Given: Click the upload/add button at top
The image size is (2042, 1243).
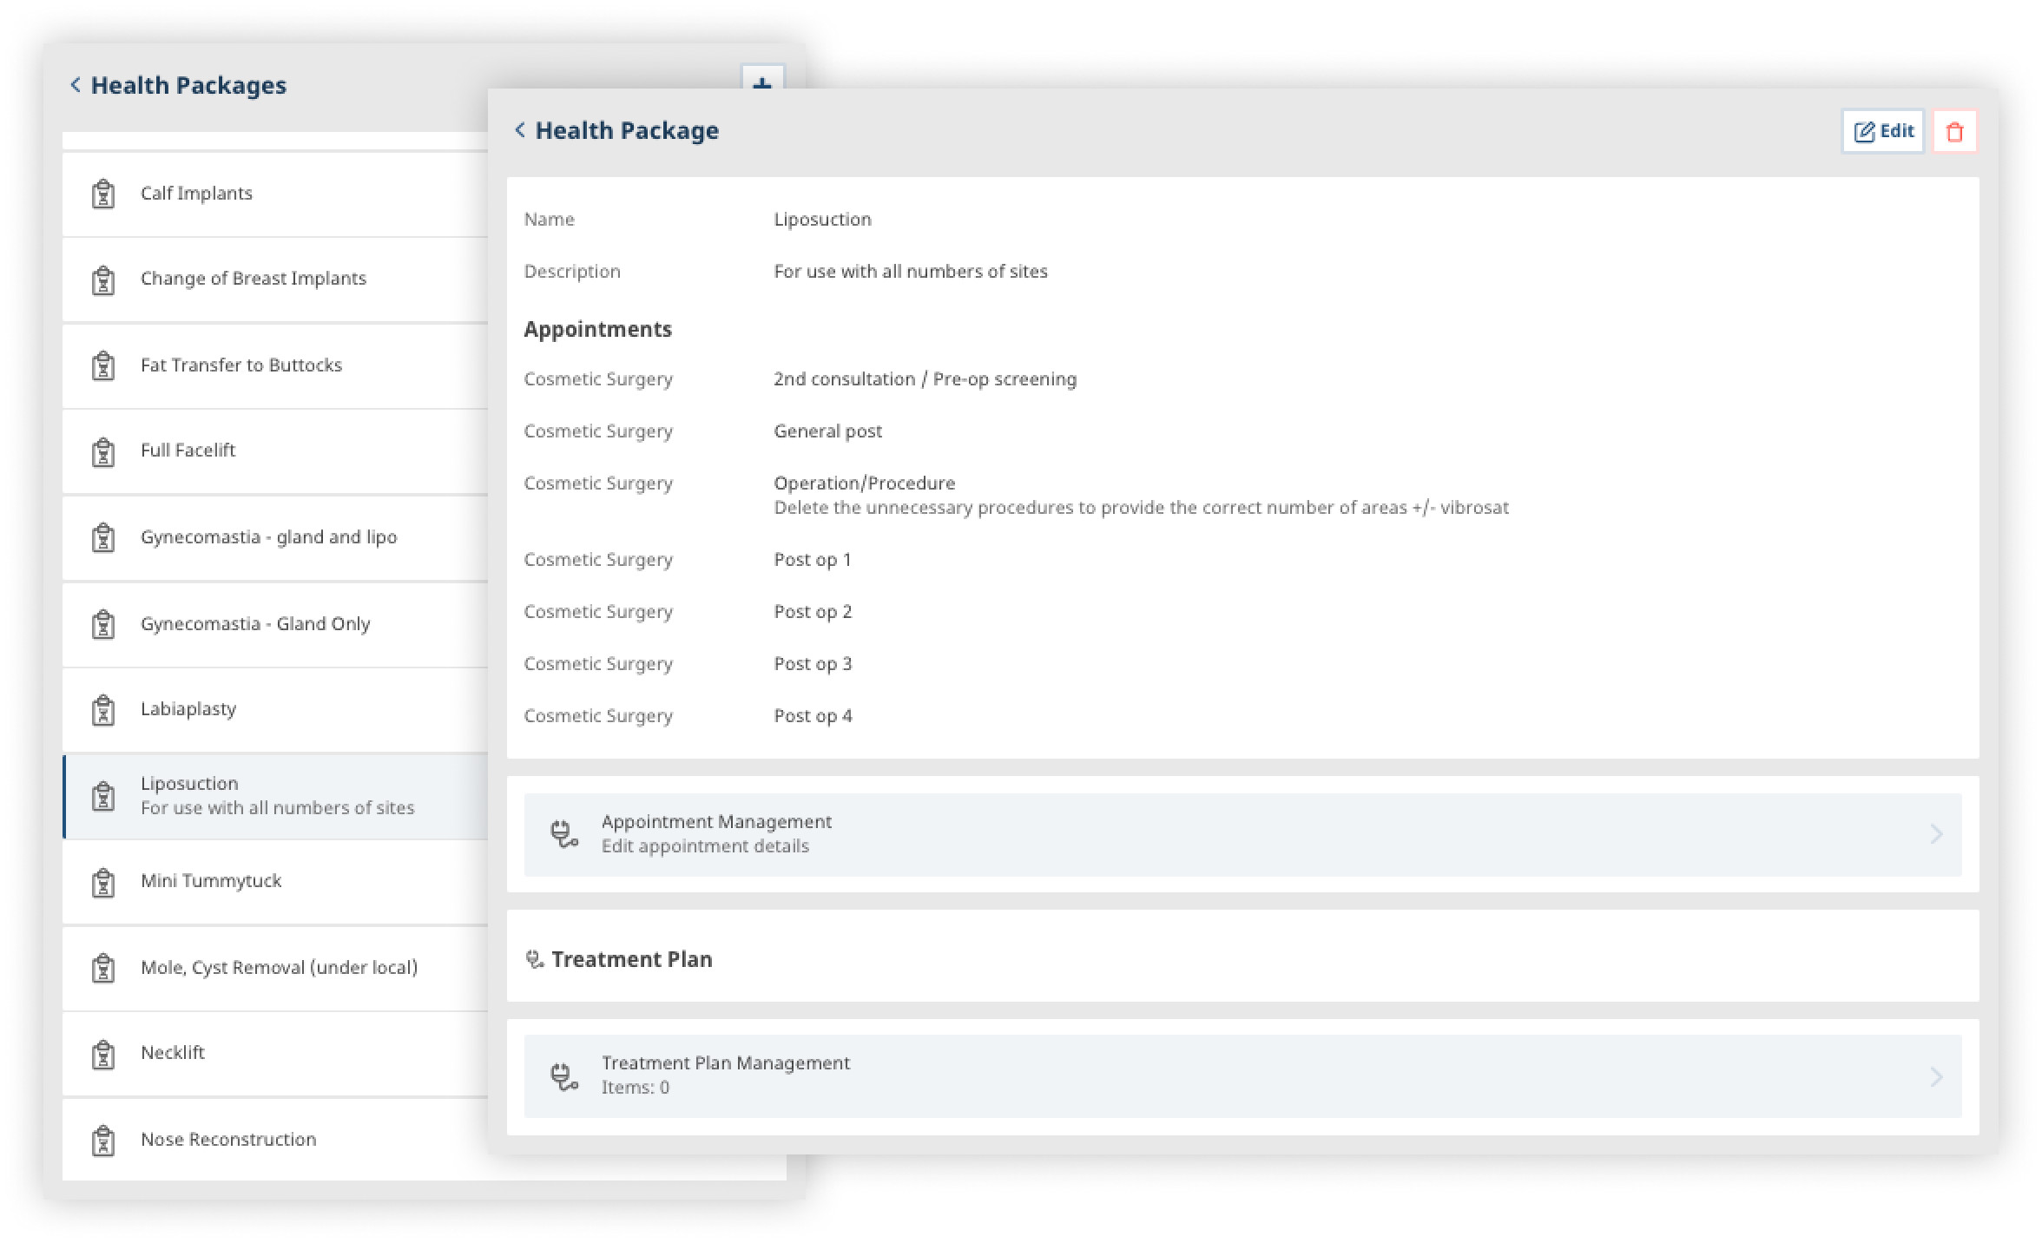Looking at the screenshot, I should click(761, 84).
